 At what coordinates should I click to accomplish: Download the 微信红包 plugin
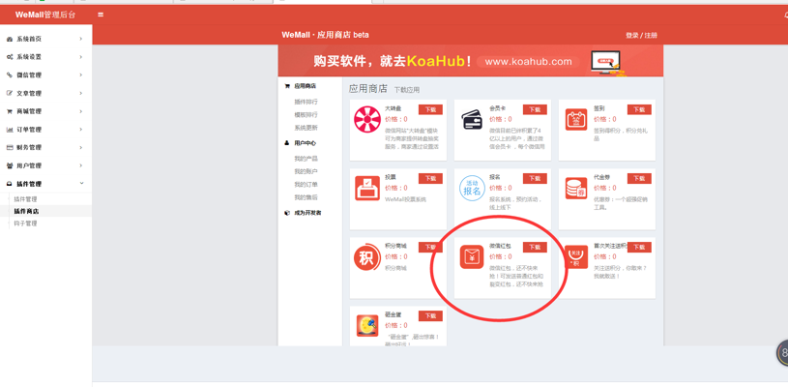coord(535,248)
